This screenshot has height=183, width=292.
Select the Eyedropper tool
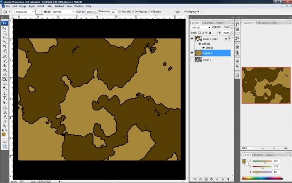4,117
